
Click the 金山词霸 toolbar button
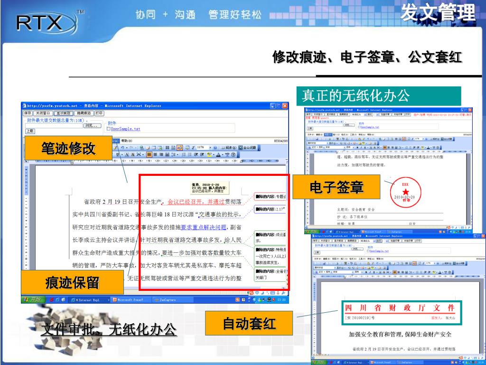pyautogui.click(x=247, y=148)
